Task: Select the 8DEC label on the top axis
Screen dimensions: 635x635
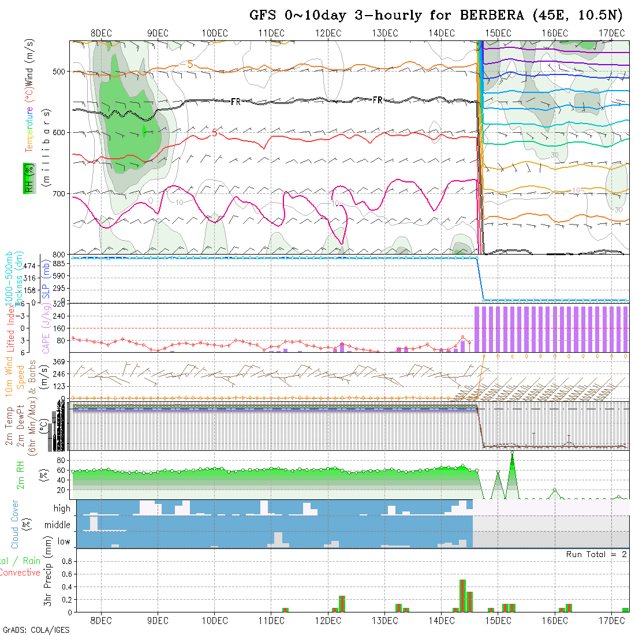Action: [101, 33]
